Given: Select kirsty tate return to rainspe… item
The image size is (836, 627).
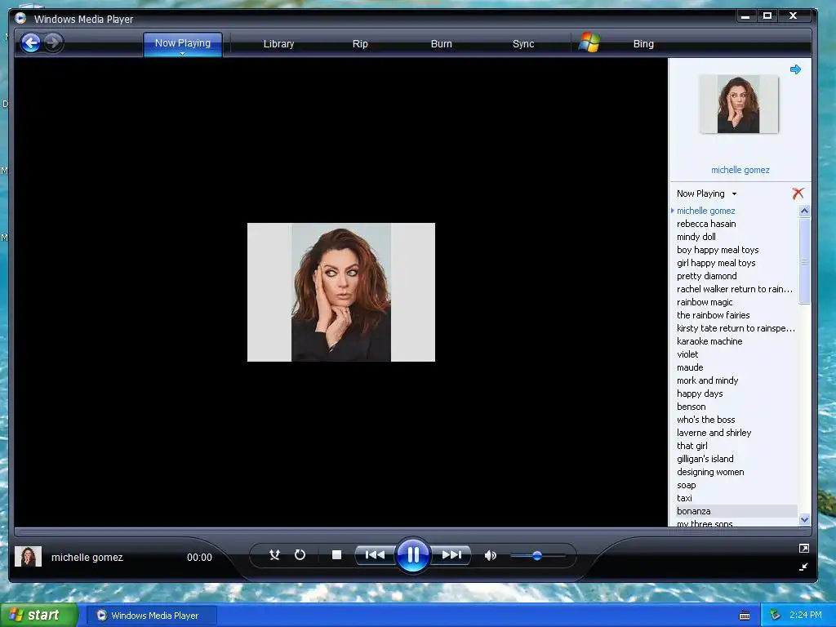Looking at the screenshot, I should point(734,328).
